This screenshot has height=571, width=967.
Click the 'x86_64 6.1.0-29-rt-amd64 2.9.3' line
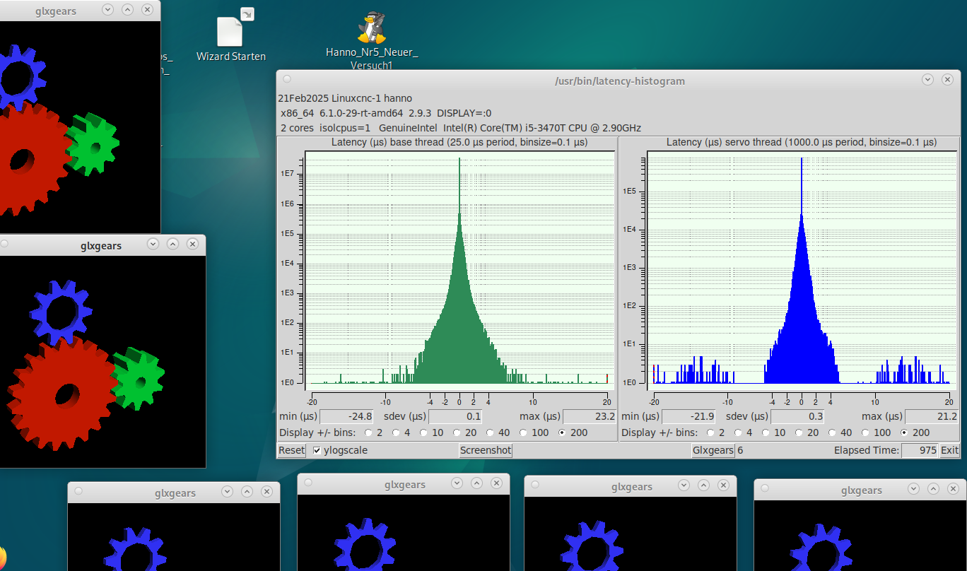click(386, 113)
